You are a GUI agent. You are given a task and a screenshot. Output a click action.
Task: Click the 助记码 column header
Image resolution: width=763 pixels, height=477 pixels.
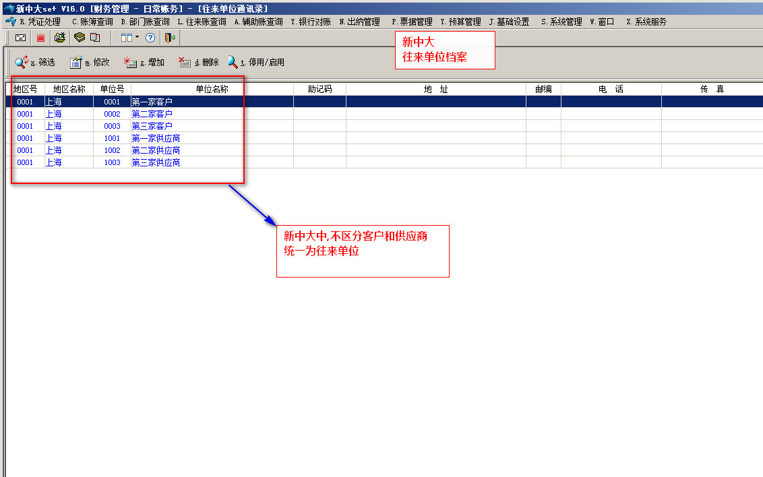[319, 89]
